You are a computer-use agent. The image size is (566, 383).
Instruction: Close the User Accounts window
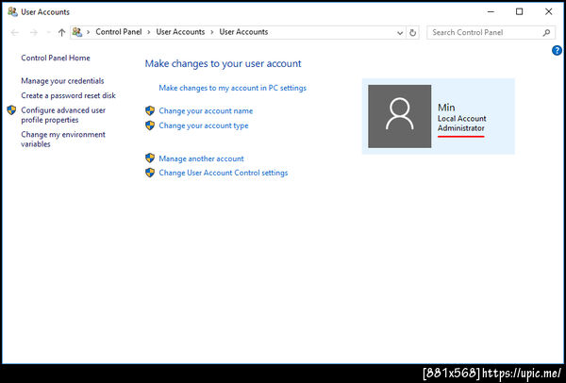[548, 11]
